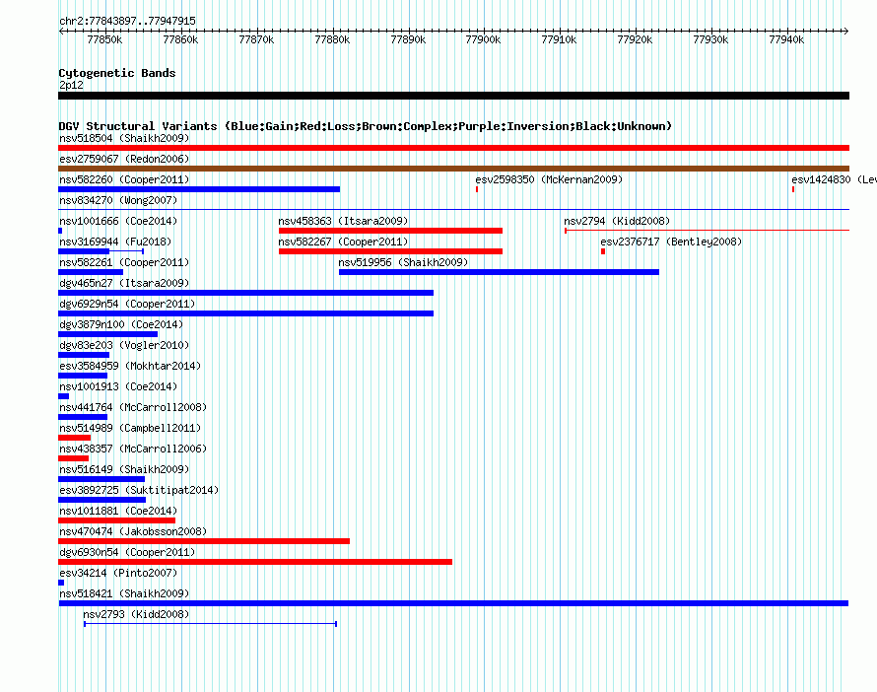Open esv3584959 (Mokhtar2014) label
Screen dimensions: 877x692
click(x=130, y=366)
